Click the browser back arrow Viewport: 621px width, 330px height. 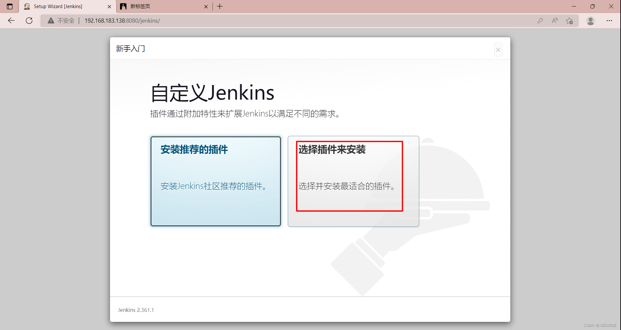11,21
